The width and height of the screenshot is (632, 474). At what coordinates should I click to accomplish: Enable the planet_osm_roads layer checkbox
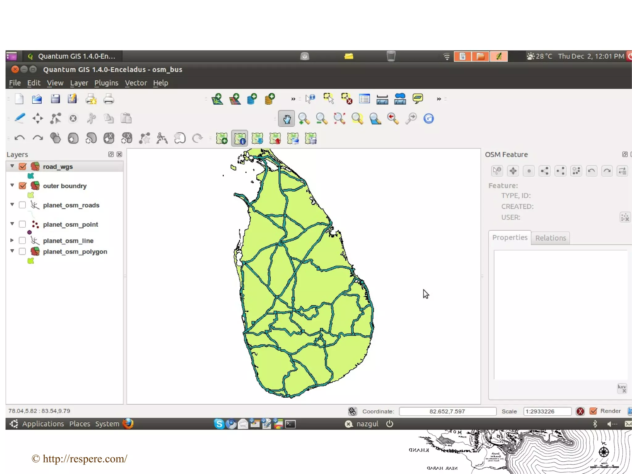pos(23,205)
